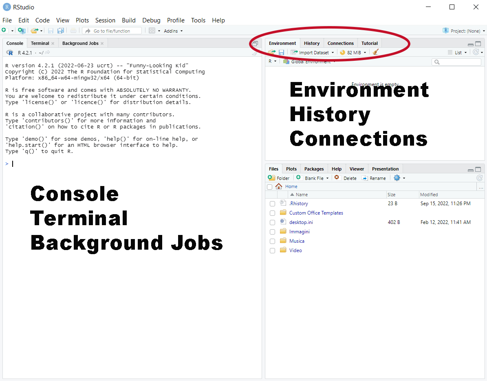Click the broom icon to clear environment
Screen dimensions: 487x381
pyautogui.click(x=375, y=52)
